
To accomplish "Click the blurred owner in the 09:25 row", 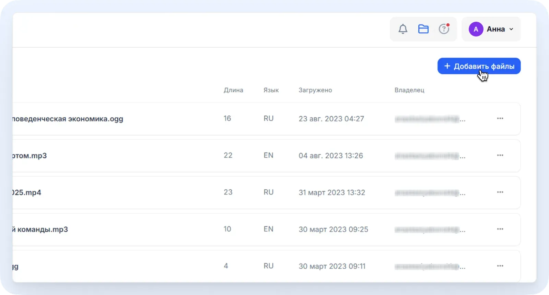I will 430,230.
